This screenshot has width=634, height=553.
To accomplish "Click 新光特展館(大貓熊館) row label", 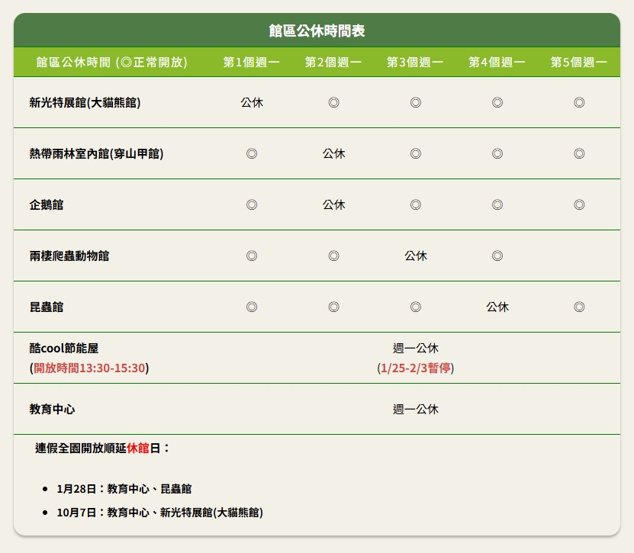I will [85, 103].
